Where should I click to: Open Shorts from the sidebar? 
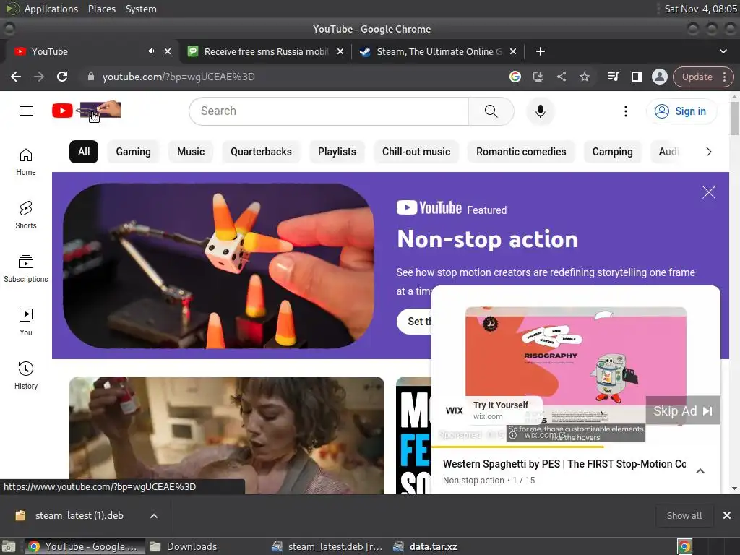tap(26, 215)
